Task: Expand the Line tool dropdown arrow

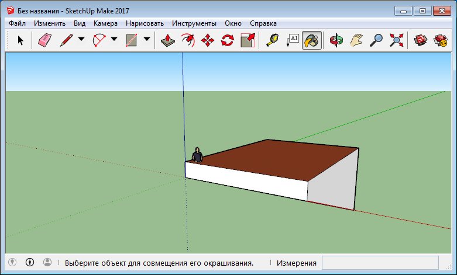Action: (x=81, y=40)
